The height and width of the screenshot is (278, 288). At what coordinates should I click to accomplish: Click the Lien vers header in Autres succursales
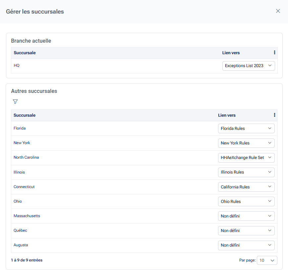(x=227, y=115)
